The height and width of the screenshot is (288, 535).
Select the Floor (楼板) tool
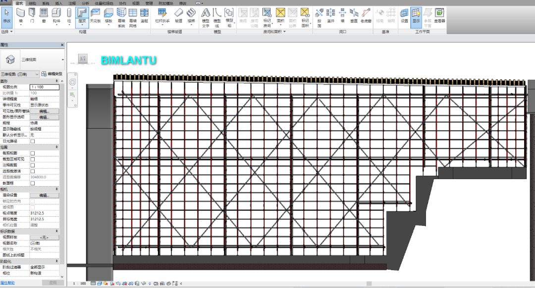(x=108, y=16)
